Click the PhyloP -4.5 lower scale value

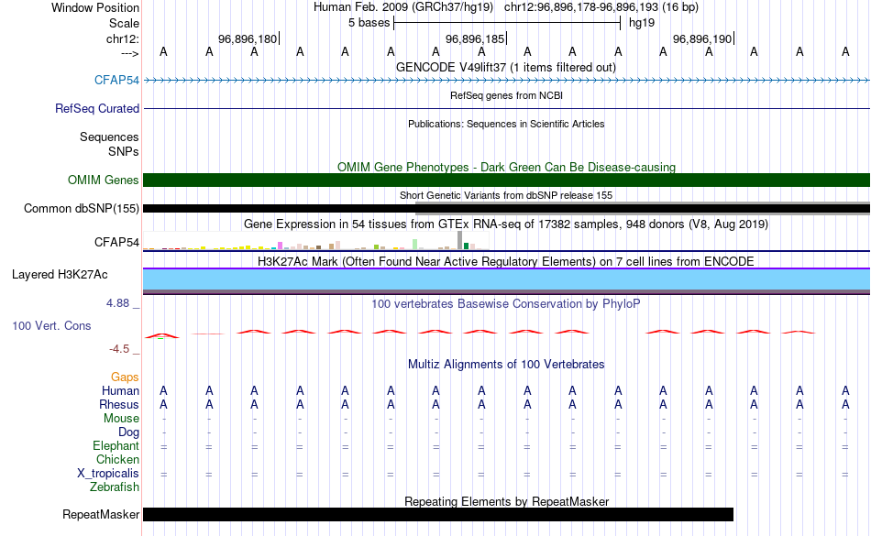(x=119, y=348)
